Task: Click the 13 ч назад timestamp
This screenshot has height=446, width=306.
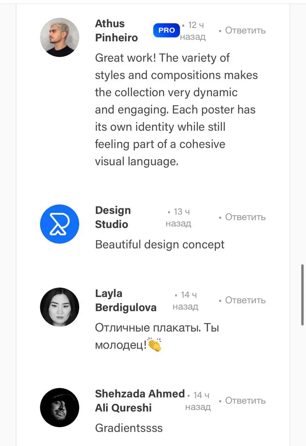Action: click(x=179, y=217)
